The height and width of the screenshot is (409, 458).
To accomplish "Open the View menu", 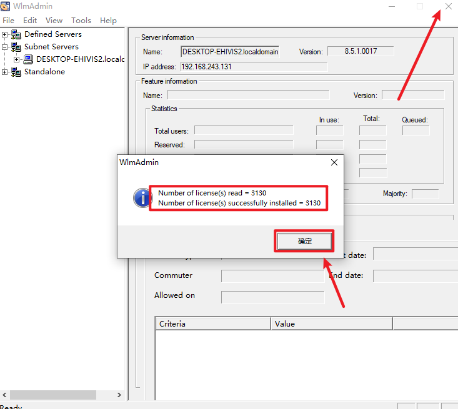I will click(x=54, y=21).
